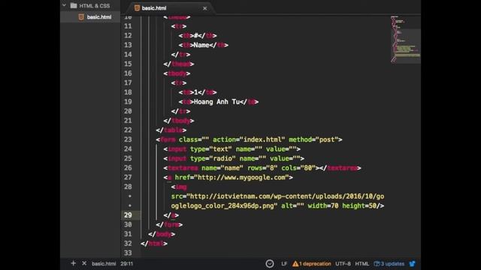Click the closing body tag on line 31
Screen dimensions: 481x270
[162, 234]
